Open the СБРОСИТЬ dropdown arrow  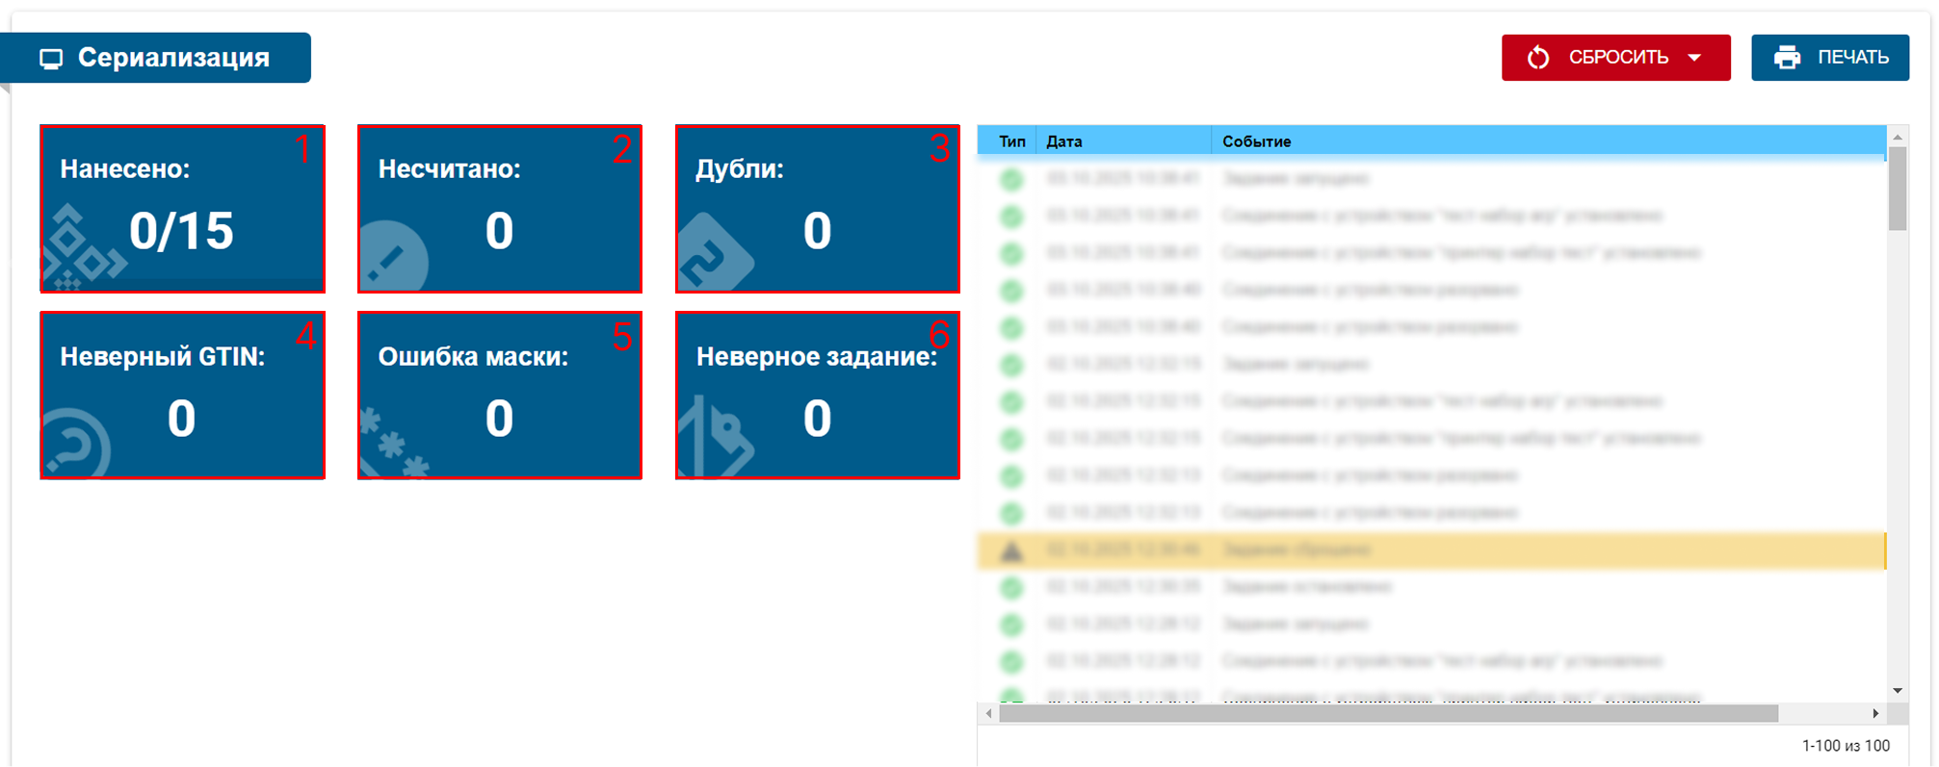tap(1694, 58)
